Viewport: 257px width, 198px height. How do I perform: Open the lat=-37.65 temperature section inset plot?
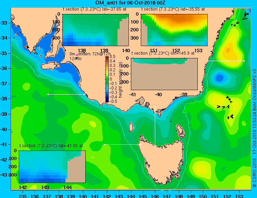click(x=96, y=30)
